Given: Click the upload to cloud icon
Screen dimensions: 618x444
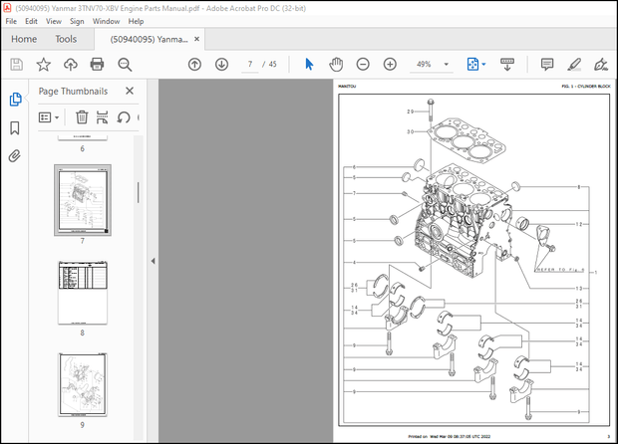Looking at the screenshot, I should click(71, 64).
